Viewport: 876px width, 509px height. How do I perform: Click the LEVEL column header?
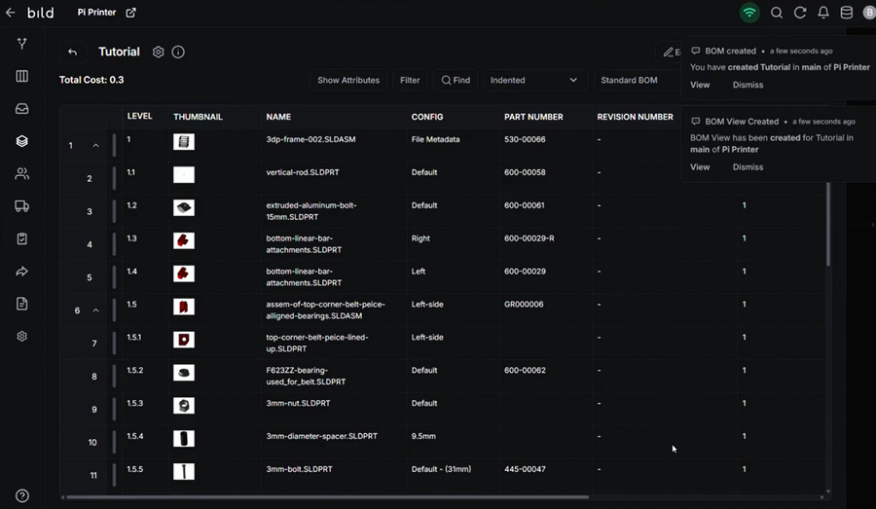tap(139, 116)
